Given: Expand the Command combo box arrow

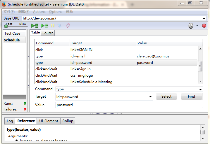Looking at the screenshot, I should pos(200,89).
